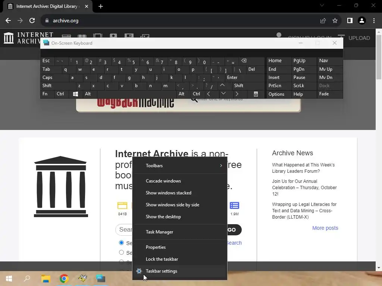Toggle the Fn key on keyboard
Screen dimensions: 382x286
pyautogui.click(x=47, y=94)
